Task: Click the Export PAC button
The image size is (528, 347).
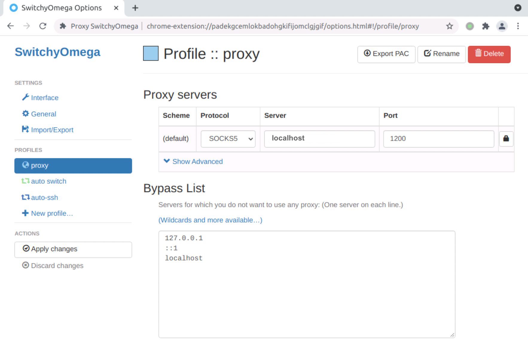Action: tap(386, 54)
